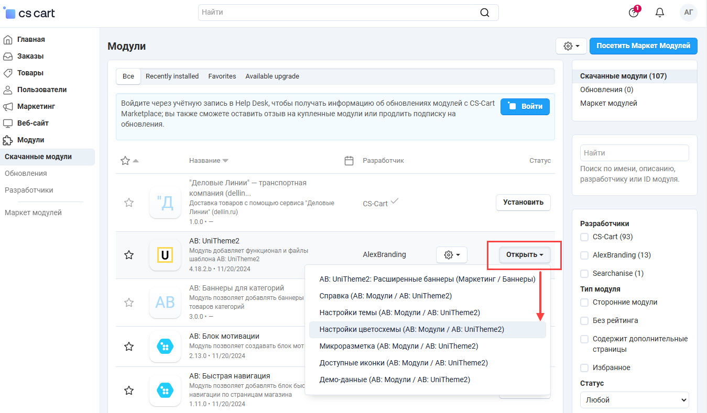Switch to the Recently installed tab
Image resolution: width=707 pixels, height=413 pixels.
coord(172,76)
